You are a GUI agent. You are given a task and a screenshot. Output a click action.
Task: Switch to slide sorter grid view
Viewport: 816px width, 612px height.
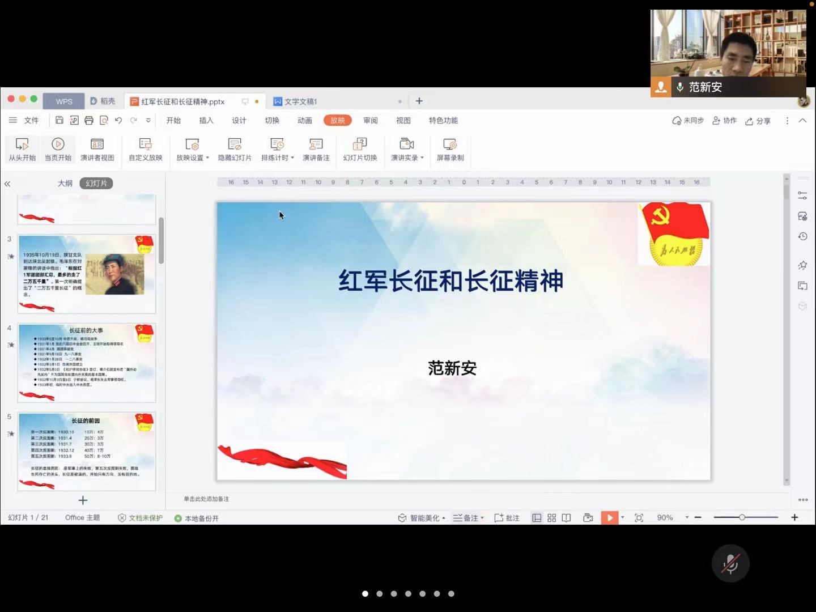[551, 518]
